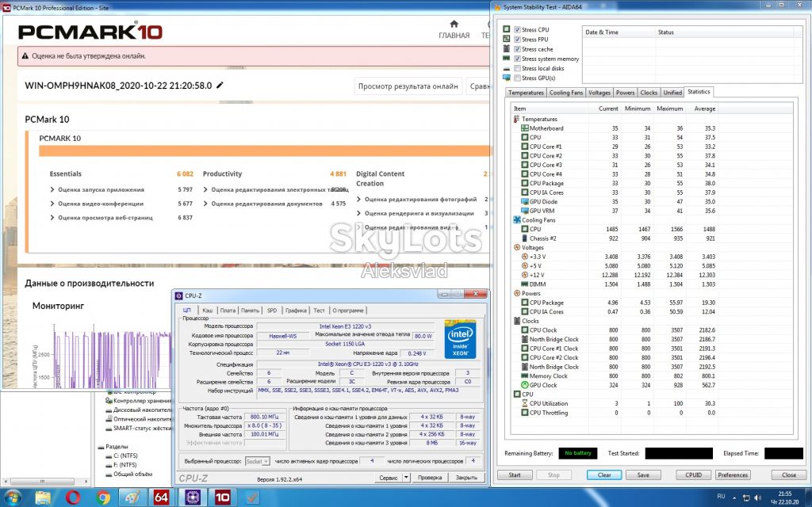
Task: Switch to CPU-Z taskbar icon
Action: pos(193,497)
